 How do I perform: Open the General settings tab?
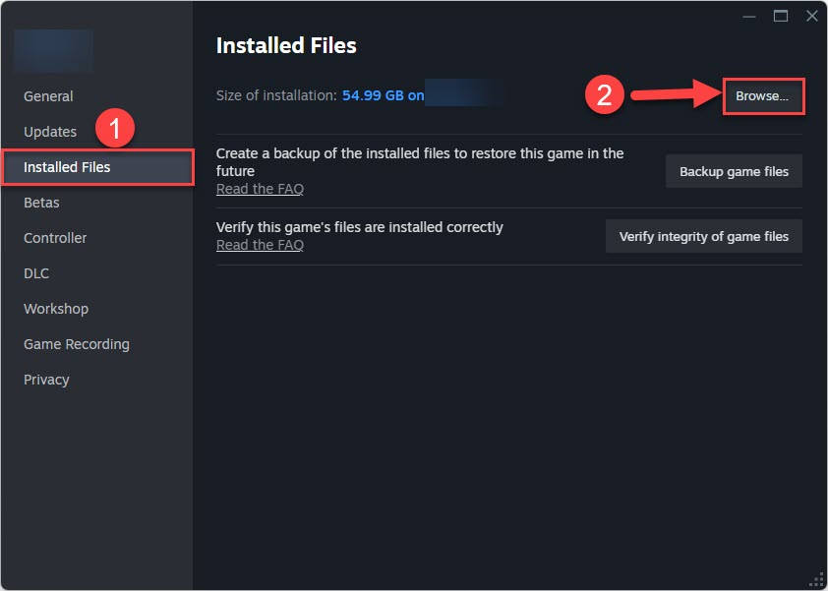coord(48,96)
